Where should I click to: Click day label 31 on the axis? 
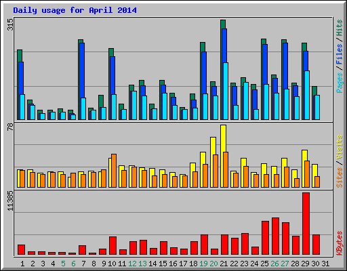(325, 264)
